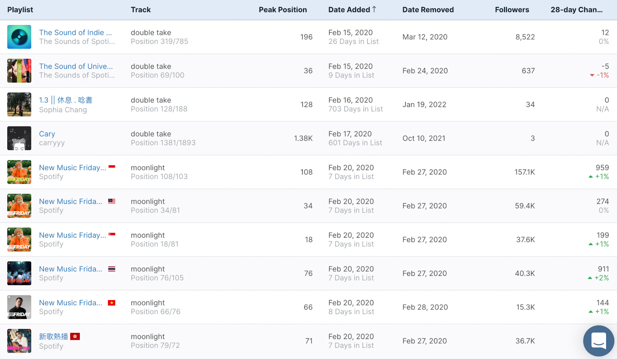Viewport: 617px width, 359px height.
Task: Click the Date Added sort arrow
Action: point(374,9)
